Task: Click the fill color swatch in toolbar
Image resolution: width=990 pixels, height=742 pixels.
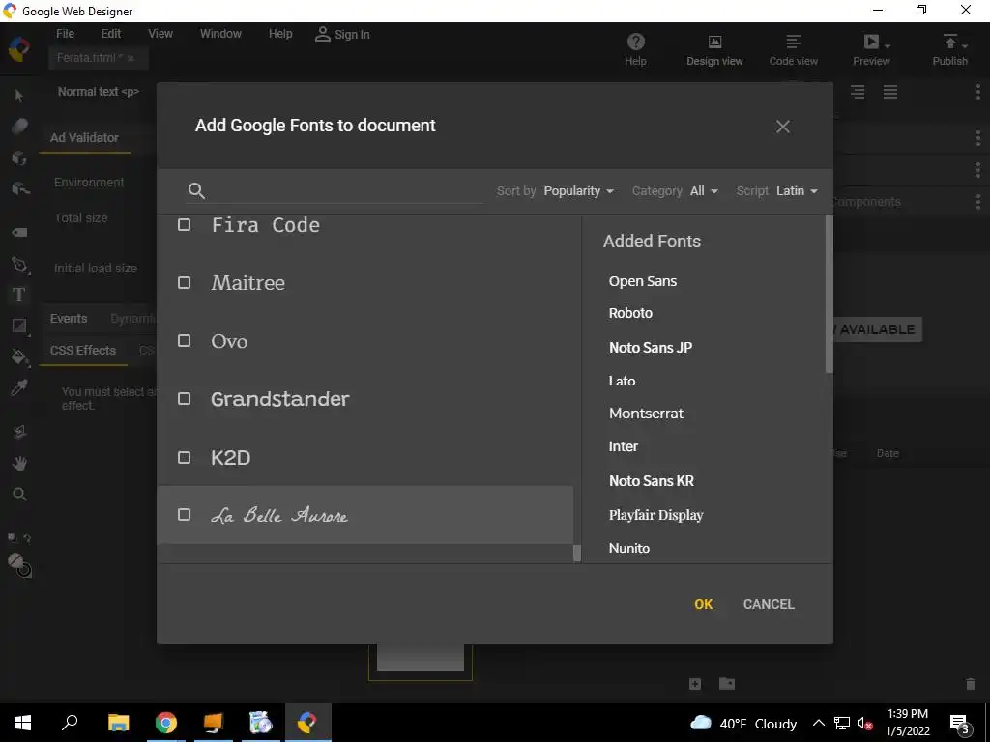Action: point(15,559)
